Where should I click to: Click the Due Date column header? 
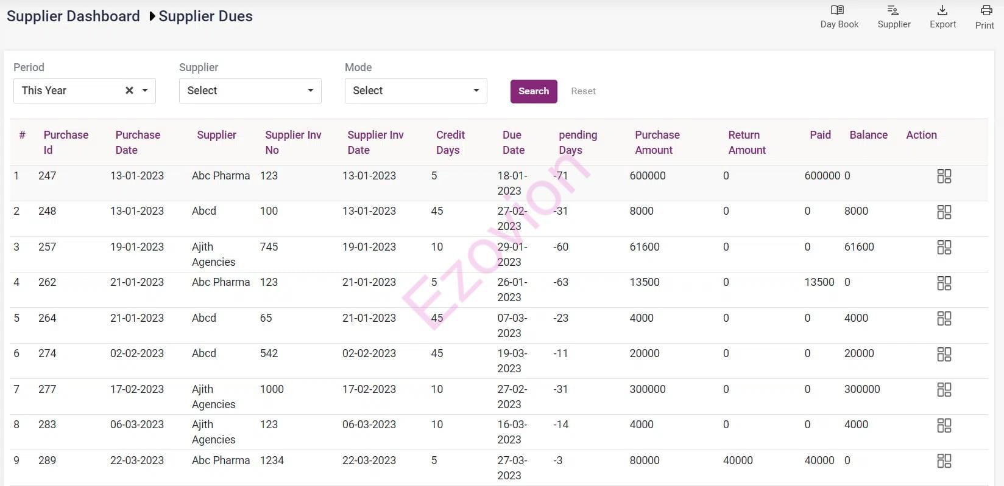coord(513,142)
